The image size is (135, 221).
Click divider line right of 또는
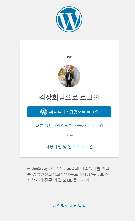pyautogui.click(x=93, y=136)
